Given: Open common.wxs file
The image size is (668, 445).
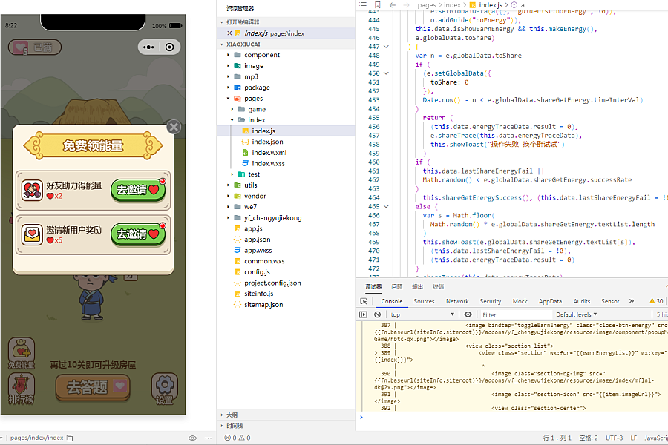Looking at the screenshot, I should 286,261.
